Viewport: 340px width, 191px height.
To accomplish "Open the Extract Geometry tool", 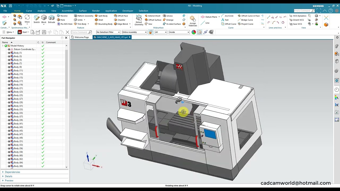I will point(139,20).
